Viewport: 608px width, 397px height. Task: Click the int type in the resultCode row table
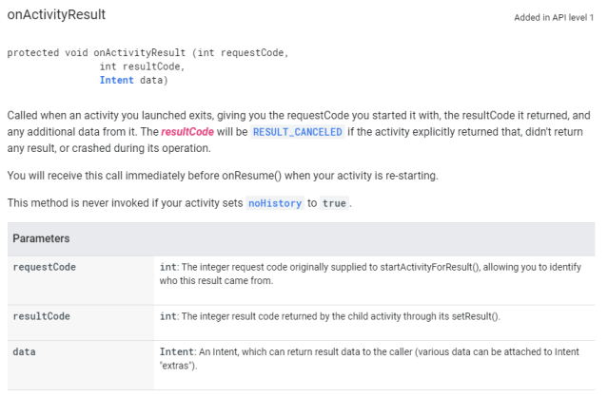(x=167, y=315)
